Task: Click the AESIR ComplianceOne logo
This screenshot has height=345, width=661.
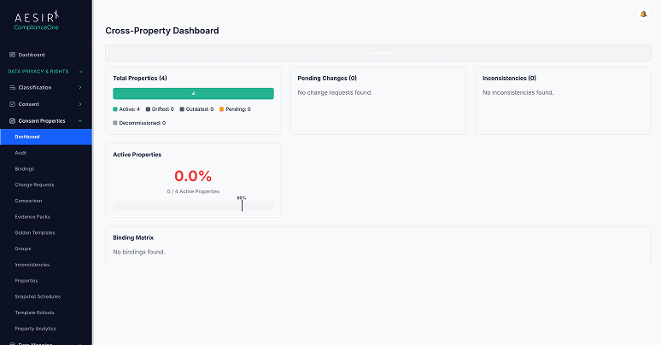Action: (37, 21)
